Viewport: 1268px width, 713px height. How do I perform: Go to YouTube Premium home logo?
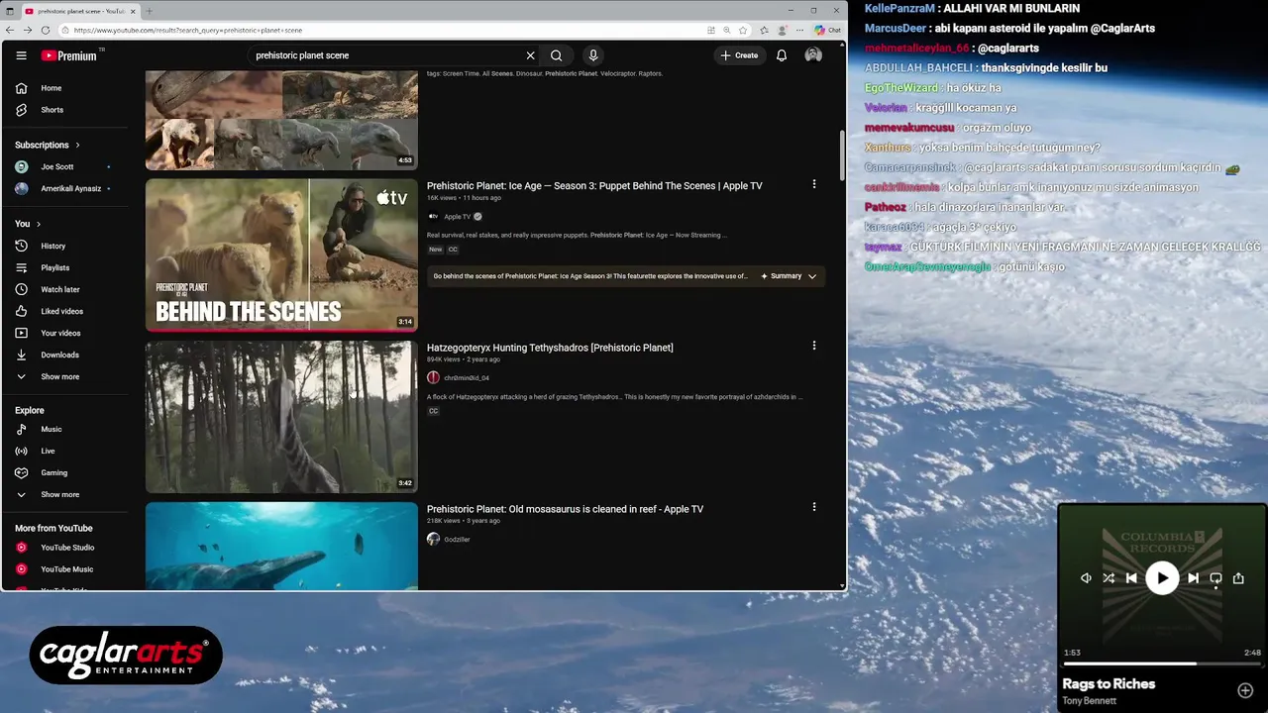coord(69,55)
